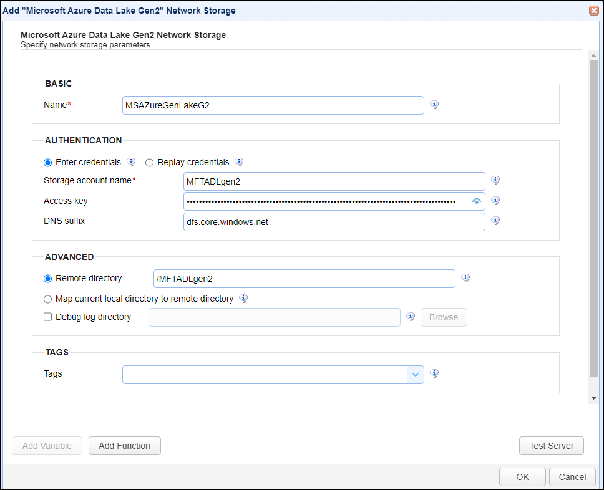604x490 pixels.
Task: Reveal the Access key with eye icon
Action: [477, 201]
